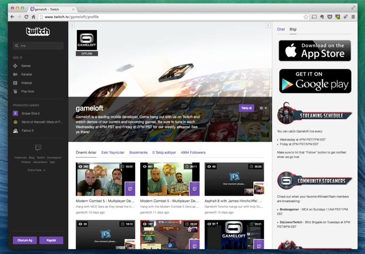This screenshot has width=365, height=254.
Task: Open the Chrome hamburger menu
Action: [353, 17]
